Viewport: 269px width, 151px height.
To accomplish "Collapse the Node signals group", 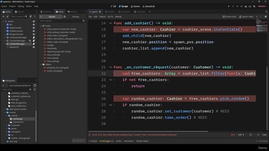I will (x=41, y=26).
